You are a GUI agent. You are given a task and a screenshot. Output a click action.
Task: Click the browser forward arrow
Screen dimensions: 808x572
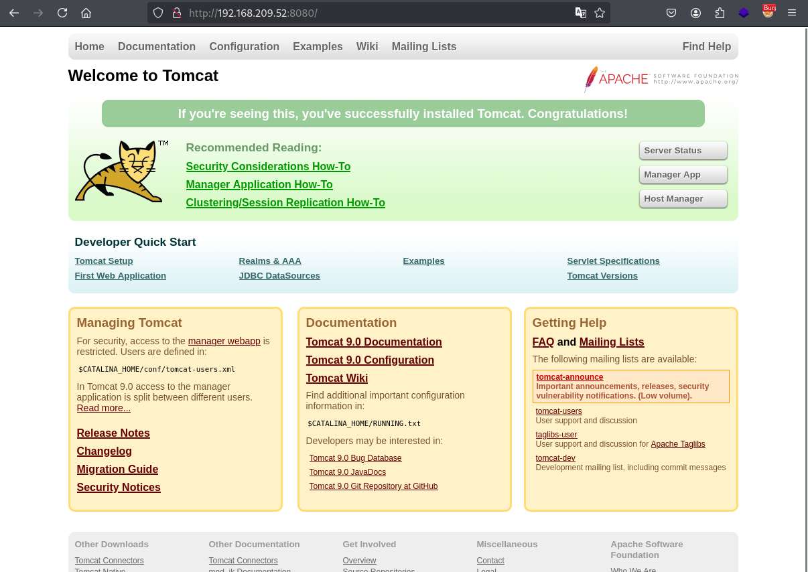pyautogui.click(x=38, y=13)
